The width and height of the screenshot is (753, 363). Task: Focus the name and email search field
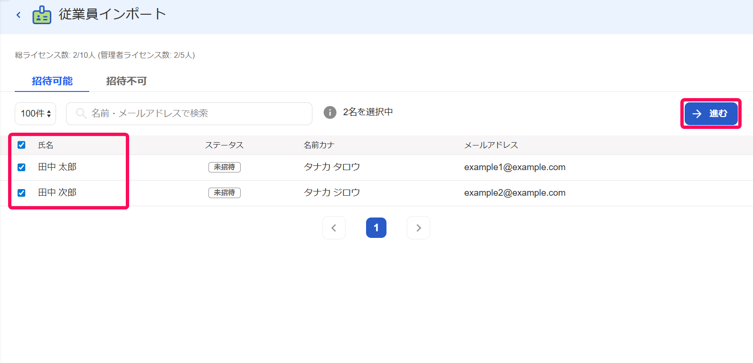pos(189,114)
